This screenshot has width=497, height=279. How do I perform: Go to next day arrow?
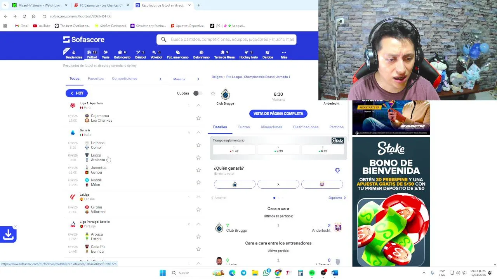pyautogui.click(x=198, y=79)
